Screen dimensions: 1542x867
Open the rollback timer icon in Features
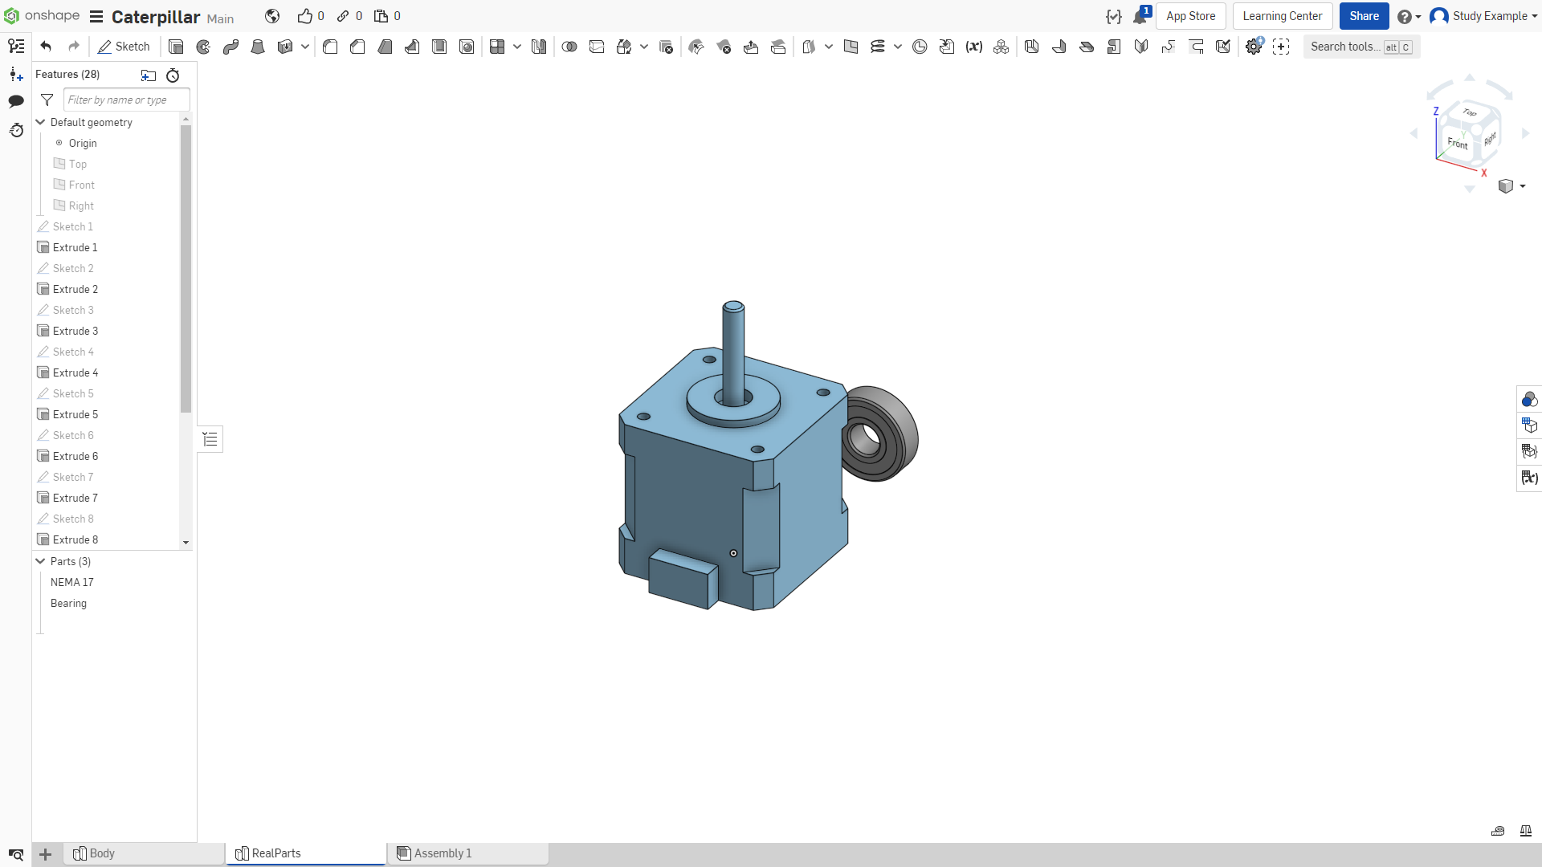tap(173, 75)
